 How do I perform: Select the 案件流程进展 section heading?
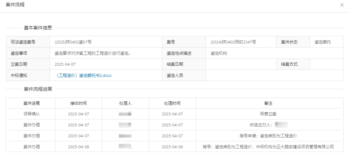point(38,89)
